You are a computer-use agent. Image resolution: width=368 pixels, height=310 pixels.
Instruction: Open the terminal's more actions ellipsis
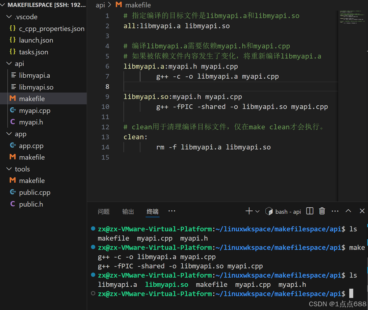click(x=335, y=211)
